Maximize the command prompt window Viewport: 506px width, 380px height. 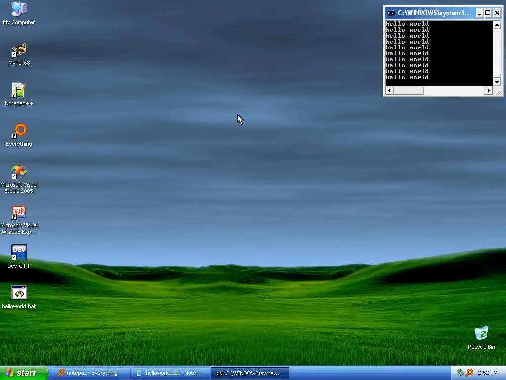point(488,13)
